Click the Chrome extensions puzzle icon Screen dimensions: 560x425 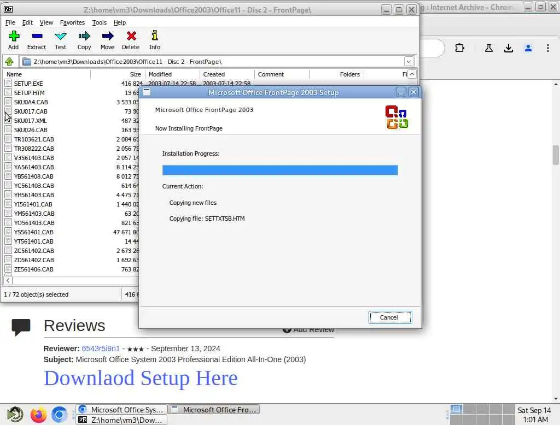coord(459,48)
